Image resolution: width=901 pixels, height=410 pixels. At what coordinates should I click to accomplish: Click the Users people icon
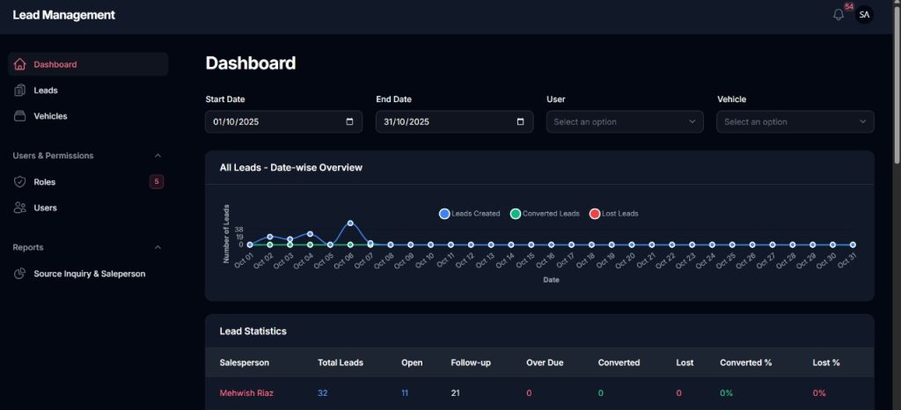20,208
